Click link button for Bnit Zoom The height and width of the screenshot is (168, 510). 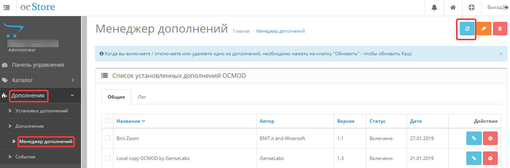click(x=474, y=138)
